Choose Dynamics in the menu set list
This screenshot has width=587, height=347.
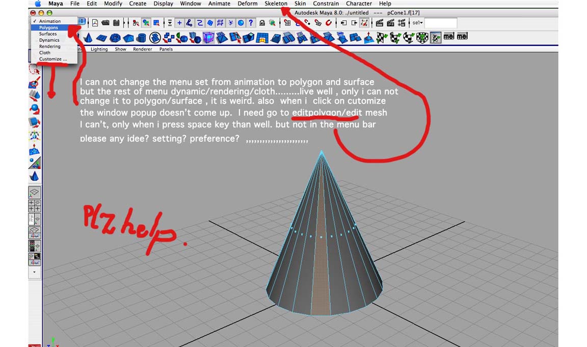click(x=49, y=40)
